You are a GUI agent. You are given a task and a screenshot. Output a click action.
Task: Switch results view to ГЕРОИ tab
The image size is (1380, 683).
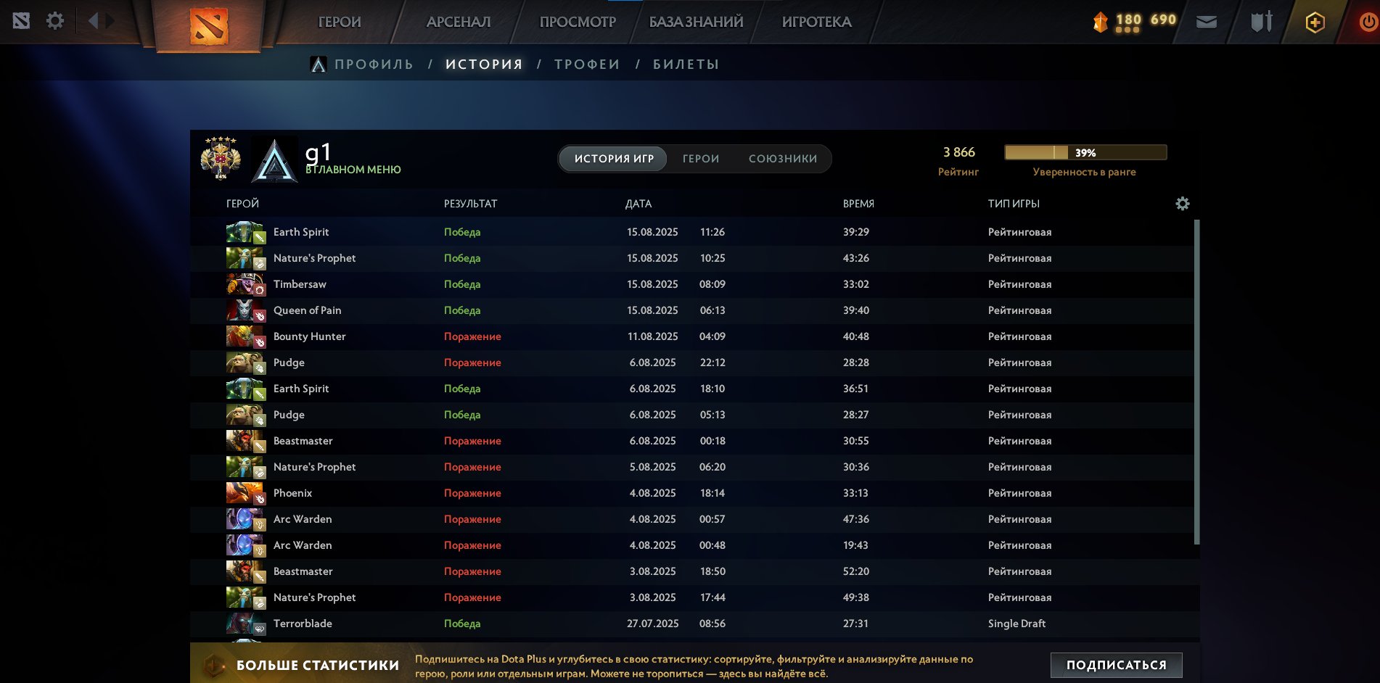[699, 158]
